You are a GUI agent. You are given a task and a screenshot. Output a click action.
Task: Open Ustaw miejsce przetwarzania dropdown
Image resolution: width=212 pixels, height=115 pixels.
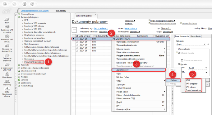coord(163,21)
